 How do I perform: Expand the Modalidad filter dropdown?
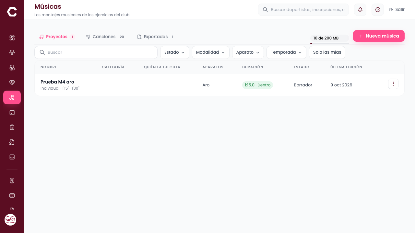[x=211, y=52]
